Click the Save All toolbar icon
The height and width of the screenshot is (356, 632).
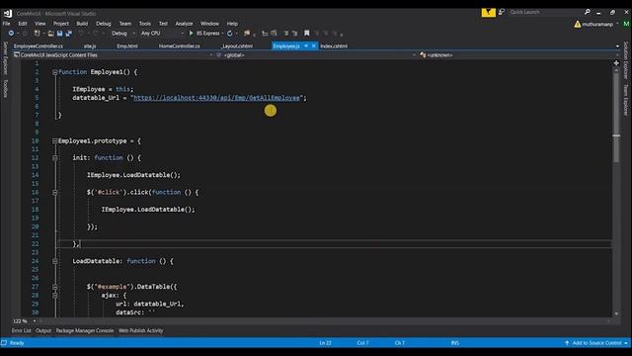point(68,33)
